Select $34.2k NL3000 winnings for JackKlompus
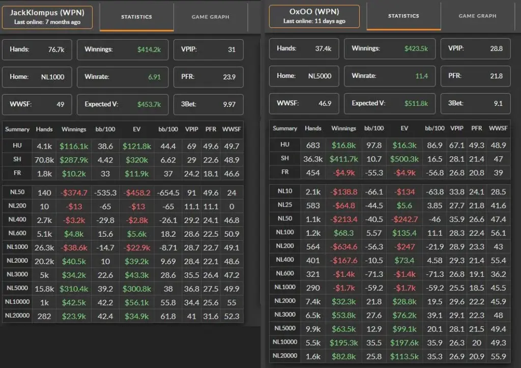The width and height of the screenshot is (521, 368). [74, 275]
